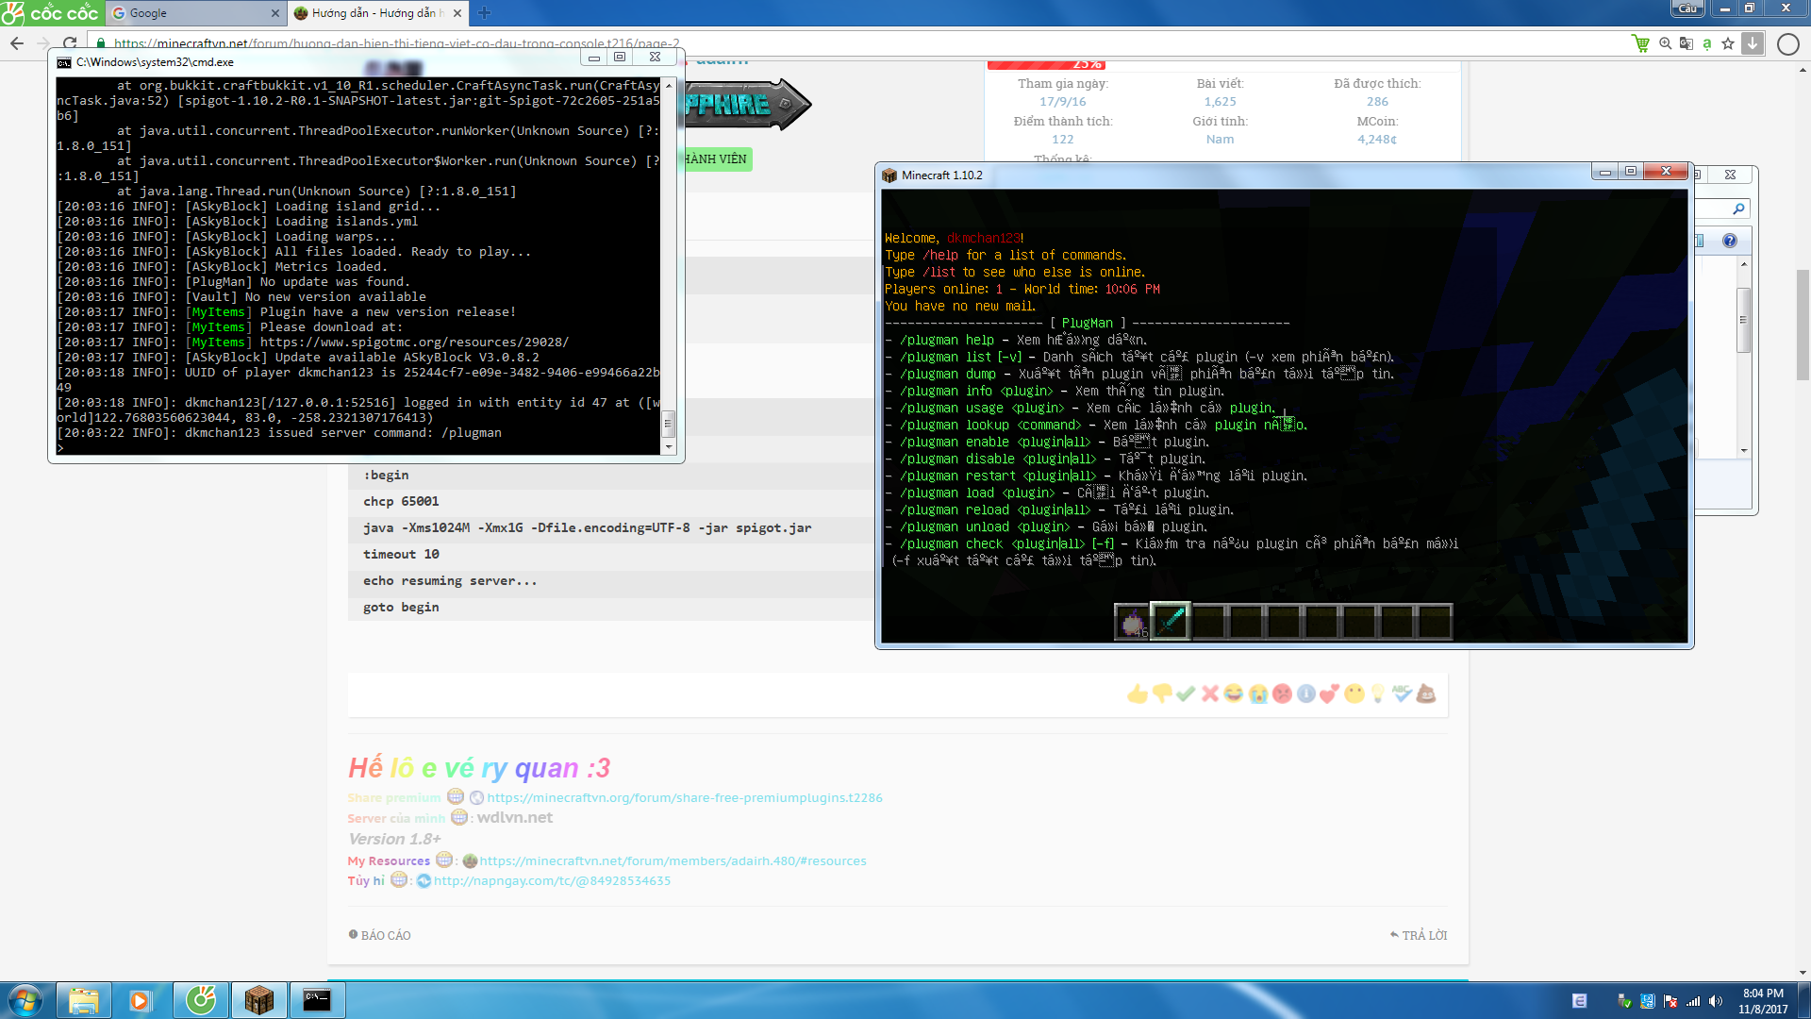This screenshot has height=1019, width=1811.
Task: Bookmark this page with the star icon
Action: point(1727,43)
